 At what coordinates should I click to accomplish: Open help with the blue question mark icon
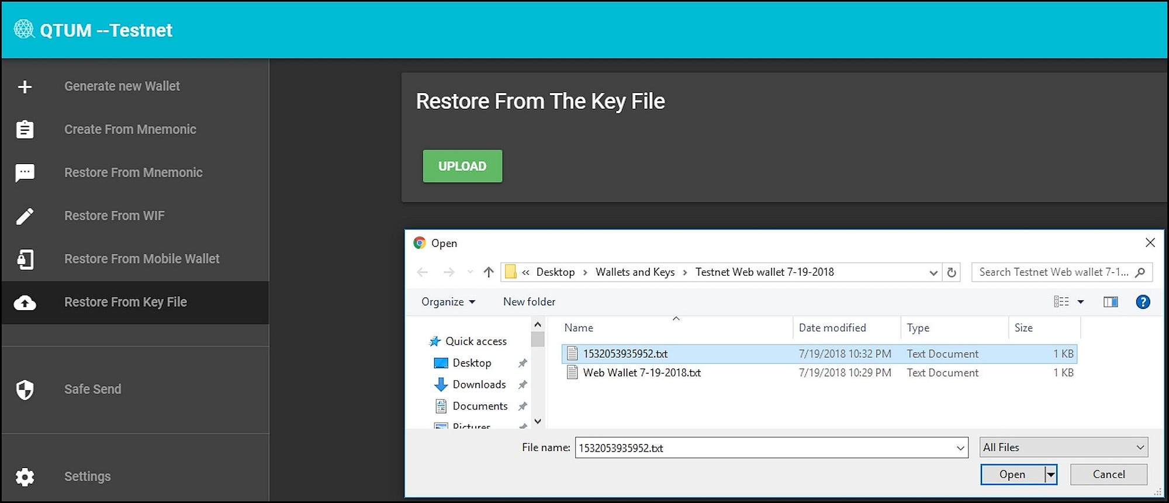(x=1143, y=301)
